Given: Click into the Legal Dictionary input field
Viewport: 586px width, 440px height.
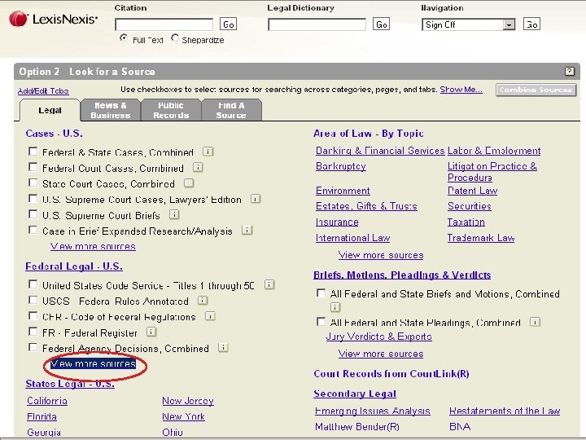Looking at the screenshot, I should pyautogui.click(x=317, y=24).
